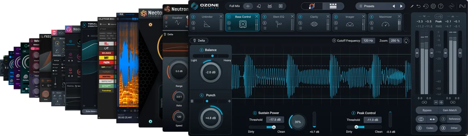
Task: Open the Maximizer module preset list
Action: click(371, 28)
